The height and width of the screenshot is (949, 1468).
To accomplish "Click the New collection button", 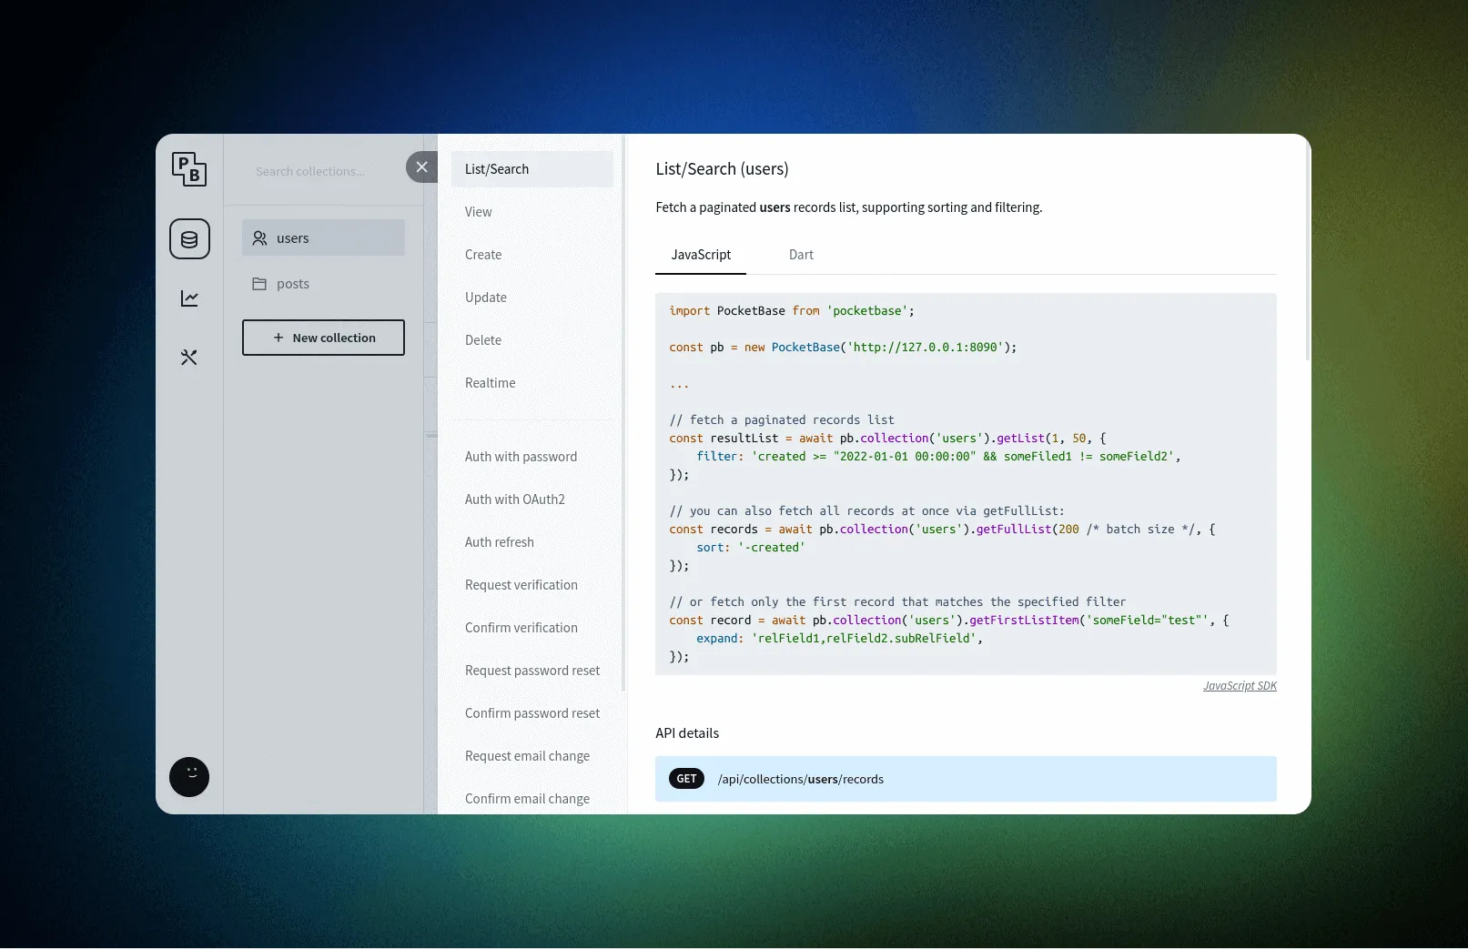I will point(323,338).
